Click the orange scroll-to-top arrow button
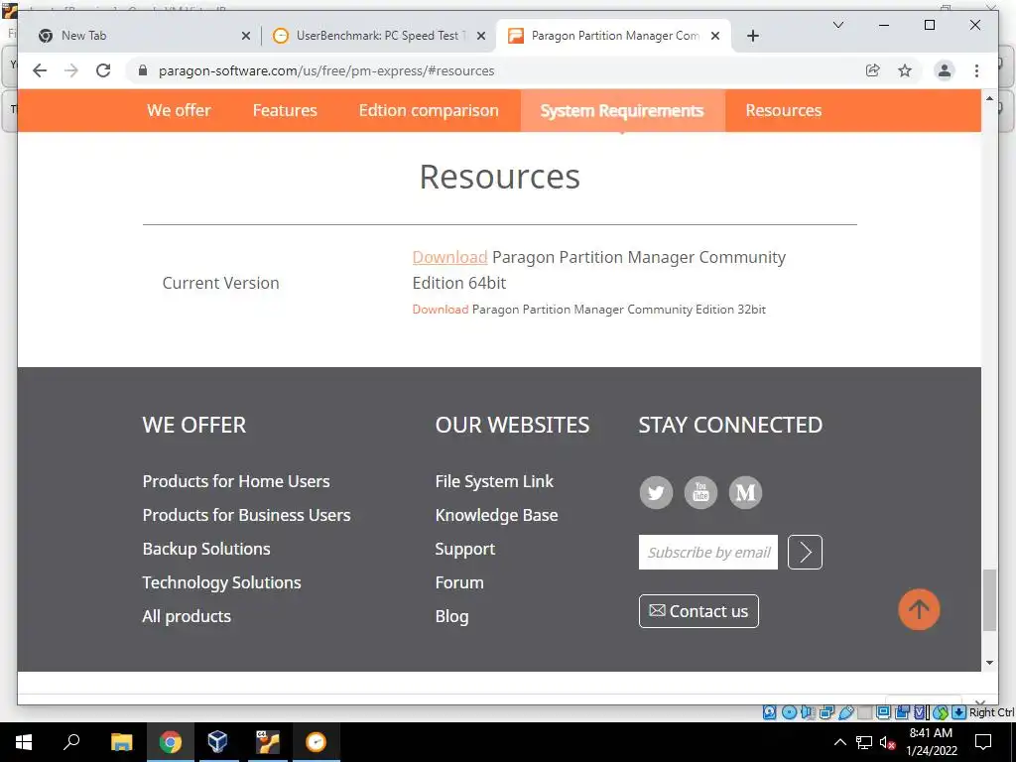Screen dimensions: 1016x762 (919, 609)
